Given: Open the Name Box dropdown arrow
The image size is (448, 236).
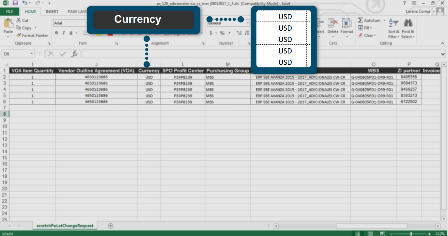Looking at the screenshot, I should pyautogui.click(x=31, y=54).
